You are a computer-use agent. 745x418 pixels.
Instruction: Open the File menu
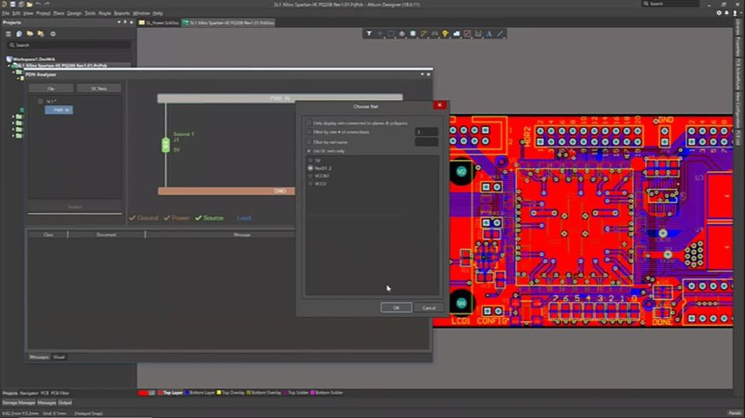pos(5,13)
